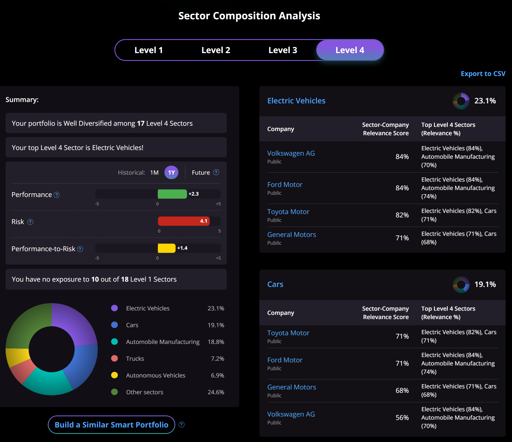Open Toyota Motor in Electric Vehicles table
Viewport: 512px width, 442px height.
coord(288,212)
